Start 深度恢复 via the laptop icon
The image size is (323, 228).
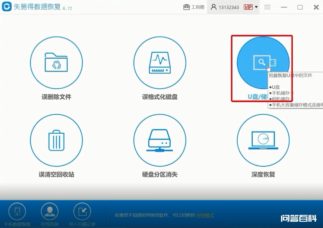263,140
